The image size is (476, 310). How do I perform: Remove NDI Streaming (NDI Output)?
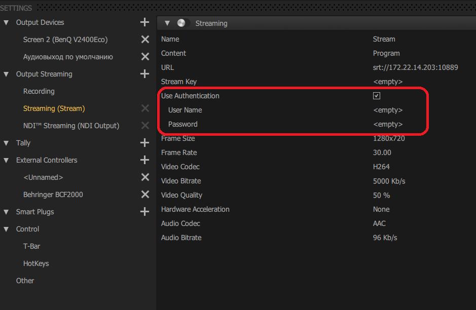(x=145, y=126)
